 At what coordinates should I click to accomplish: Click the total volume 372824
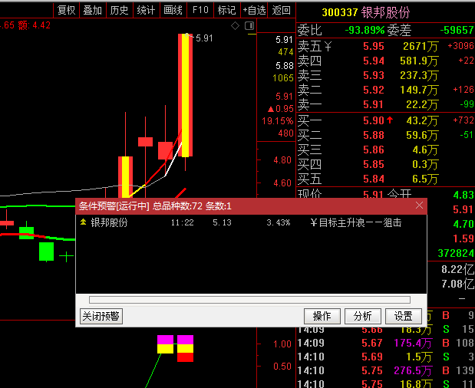(456, 253)
